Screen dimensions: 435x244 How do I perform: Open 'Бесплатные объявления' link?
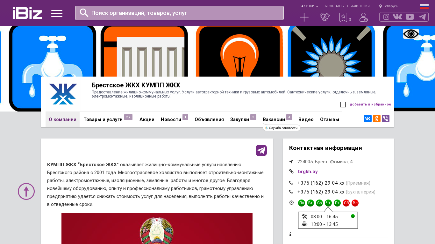coord(347,6)
